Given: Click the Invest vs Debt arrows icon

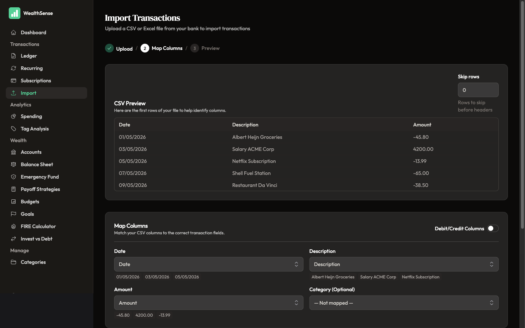Looking at the screenshot, I should (x=13, y=239).
